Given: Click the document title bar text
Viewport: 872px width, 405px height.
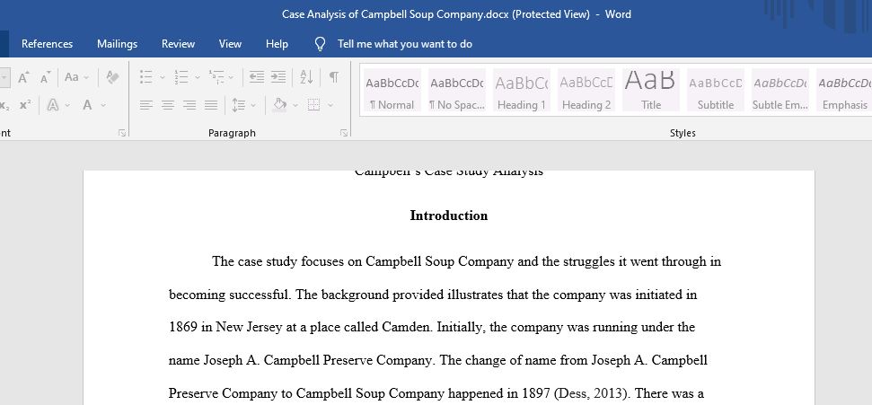Looking at the screenshot, I should (x=456, y=14).
